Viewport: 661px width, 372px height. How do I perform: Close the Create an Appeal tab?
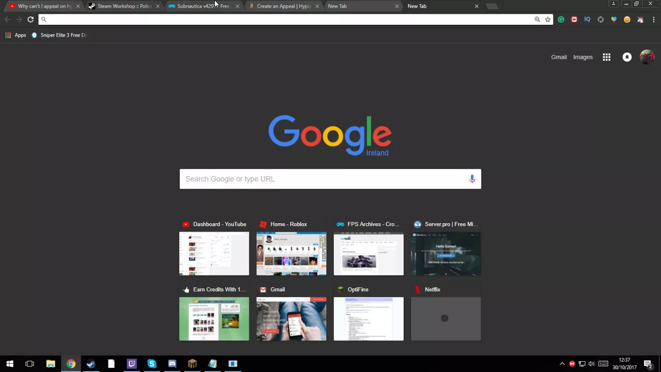(x=317, y=6)
